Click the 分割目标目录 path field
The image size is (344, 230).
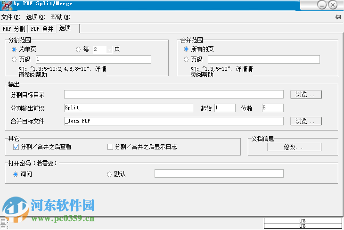pyautogui.click(x=174, y=94)
